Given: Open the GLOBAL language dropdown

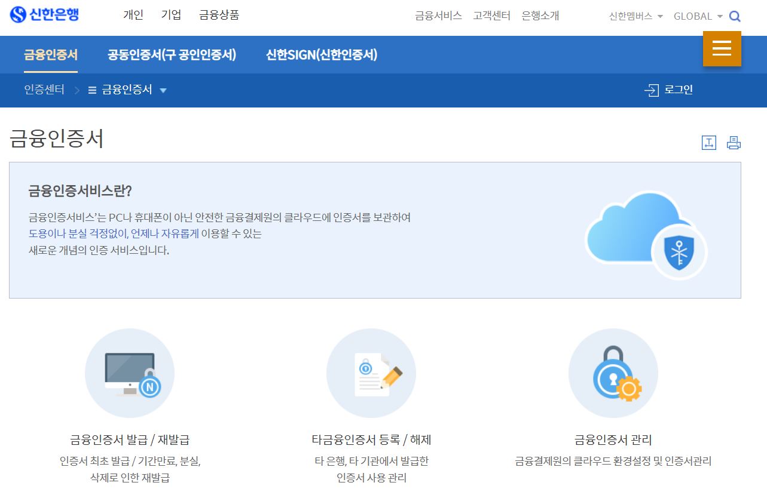Looking at the screenshot, I should [x=693, y=17].
